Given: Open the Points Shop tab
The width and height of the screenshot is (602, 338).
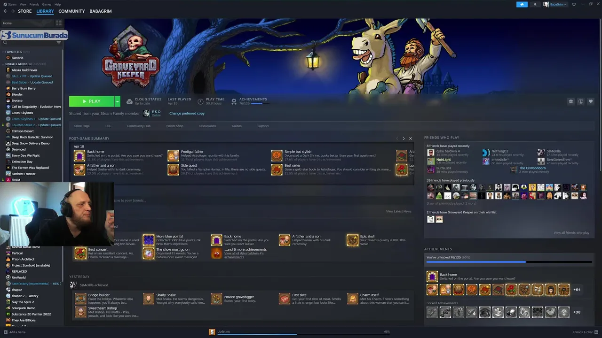Looking at the screenshot, I should pyautogui.click(x=174, y=126).
